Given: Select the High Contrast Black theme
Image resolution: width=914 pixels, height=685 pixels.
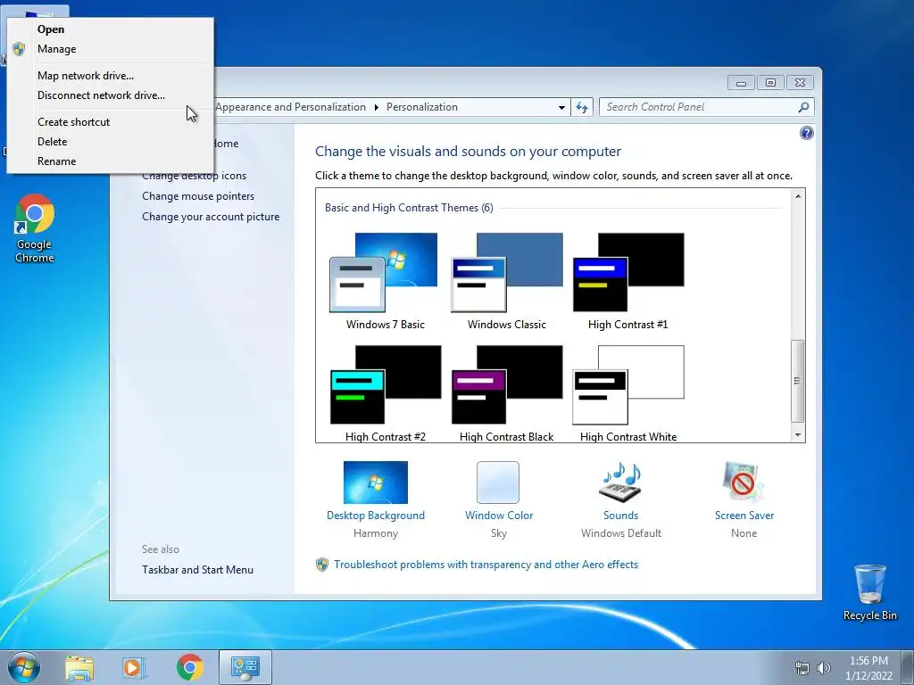Looking at the screenshot, I should click(x=507, y=393).
